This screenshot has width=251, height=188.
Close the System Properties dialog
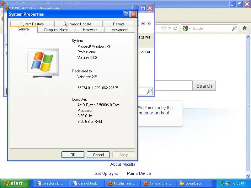(134, 14)
